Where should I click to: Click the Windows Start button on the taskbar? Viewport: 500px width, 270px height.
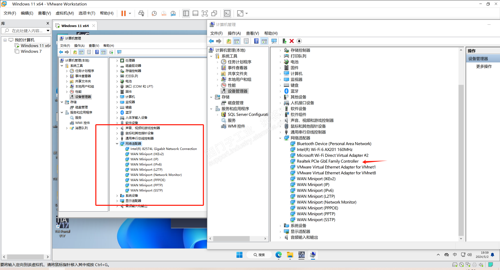pyautogui.click(x=240, y=255)
